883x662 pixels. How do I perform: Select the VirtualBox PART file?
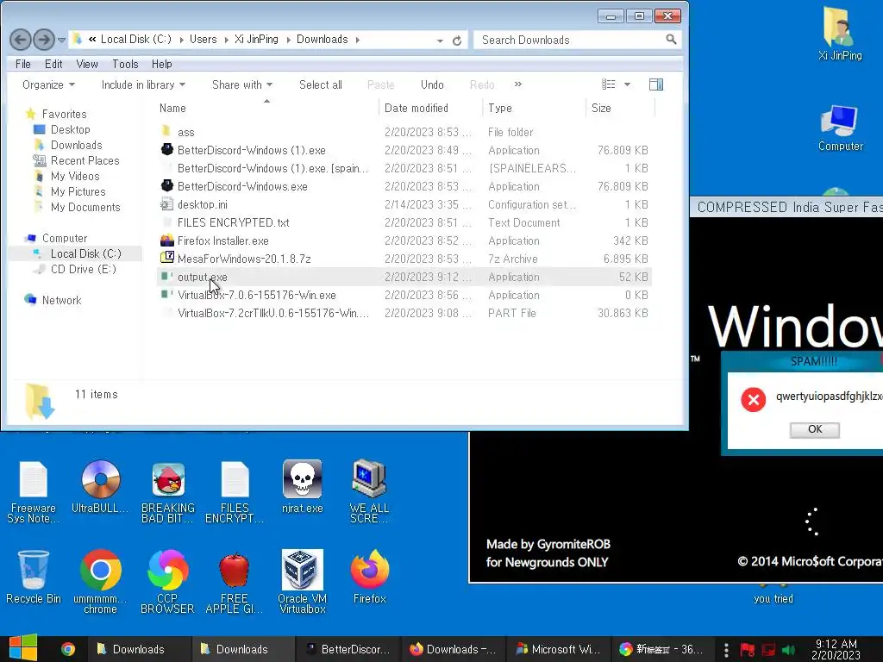(404, 313)
